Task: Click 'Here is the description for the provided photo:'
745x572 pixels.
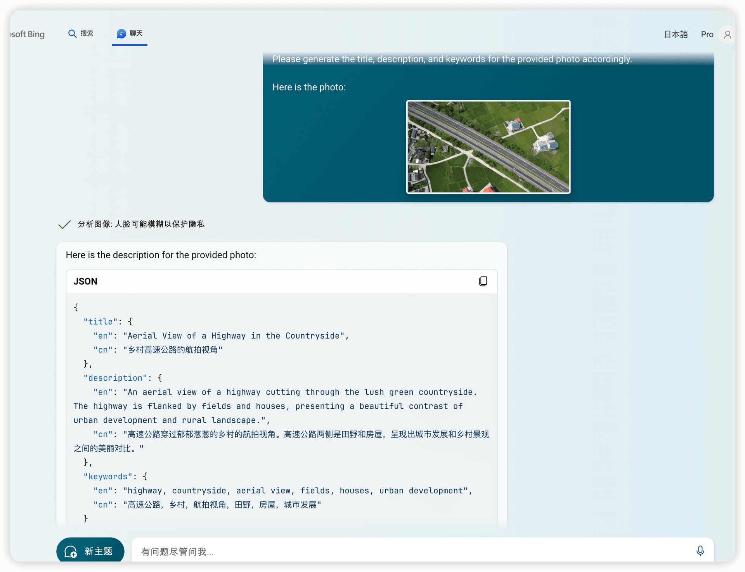Action: (x=161, y=255)
